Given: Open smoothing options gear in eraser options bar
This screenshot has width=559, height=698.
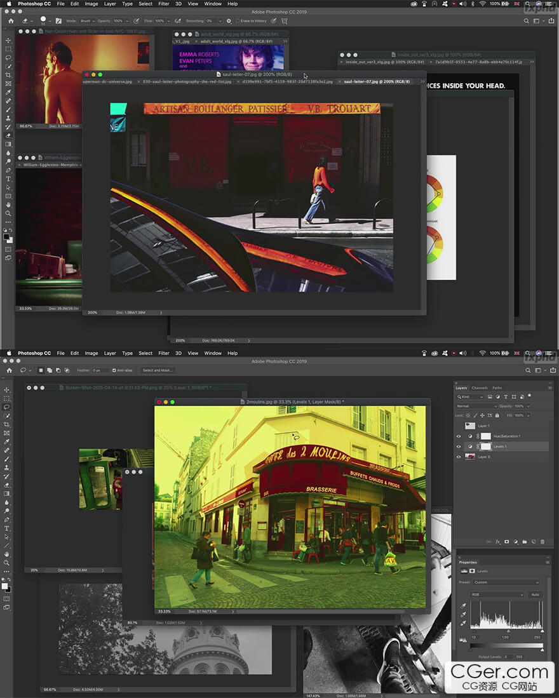Looking at the screenshot, I should click(x=229, y=21).
